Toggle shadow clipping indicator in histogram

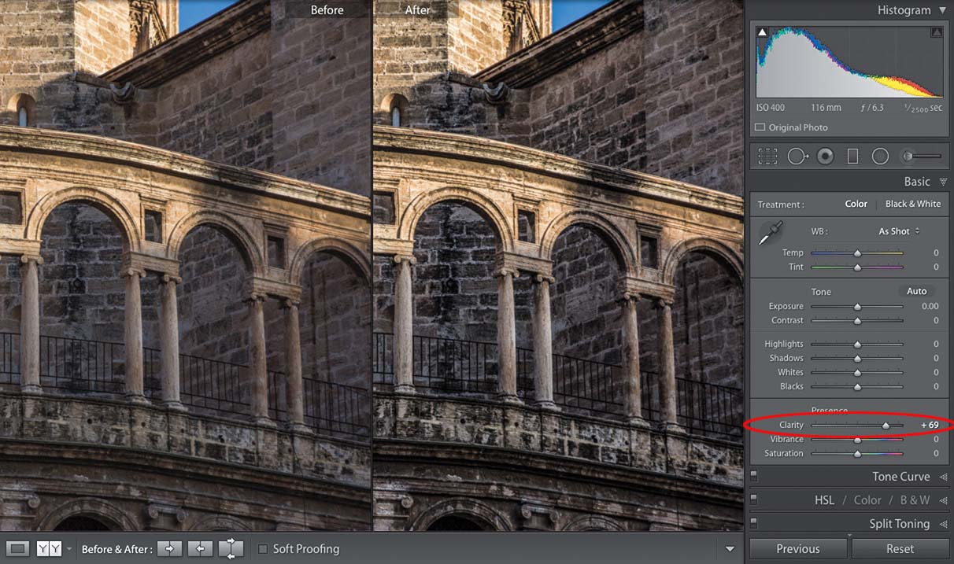(762, 32)
